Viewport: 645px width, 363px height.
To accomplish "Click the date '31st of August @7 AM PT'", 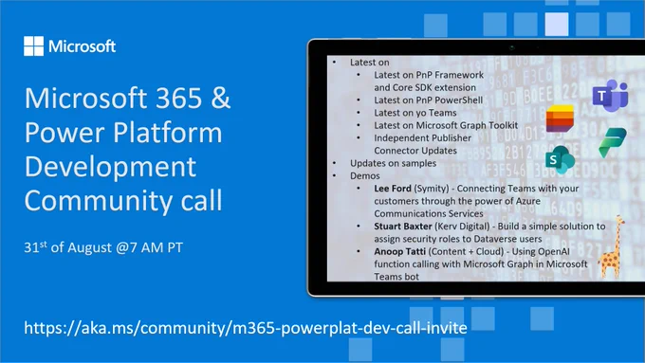I will [x=103, y=247].
